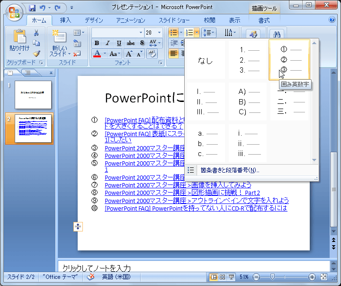
Task: Start slide show from status bar
Action: click(232, 277)
